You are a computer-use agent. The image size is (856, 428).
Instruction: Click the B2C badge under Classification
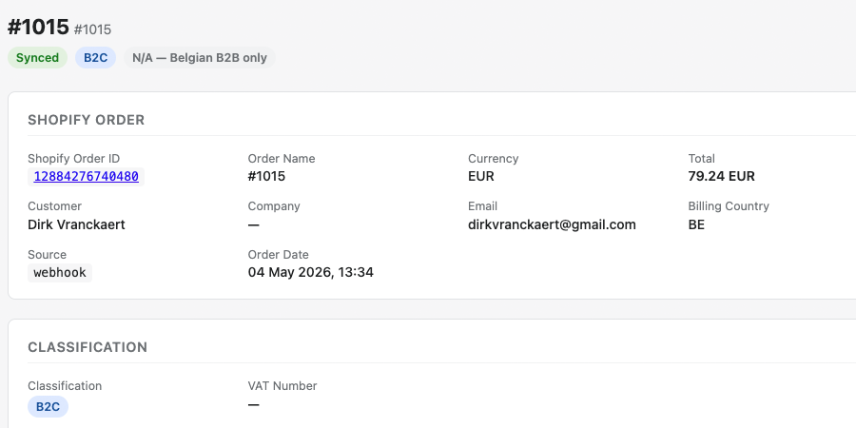coord(49,407)
